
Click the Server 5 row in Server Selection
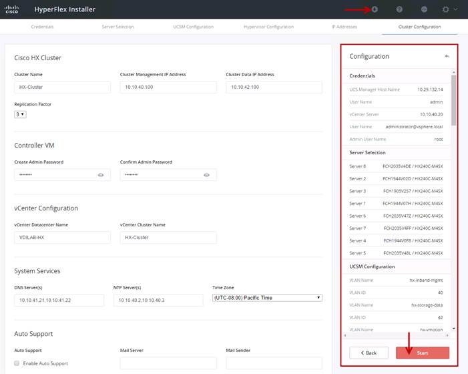click(396, 253)
